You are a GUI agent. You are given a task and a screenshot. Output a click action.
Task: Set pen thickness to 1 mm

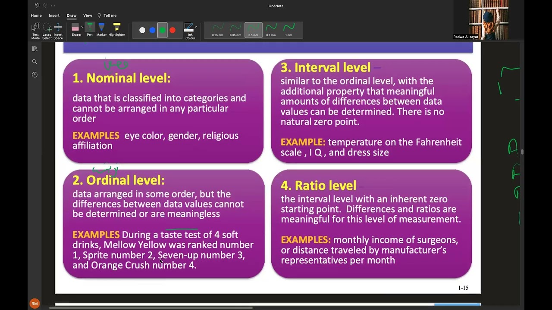pyautogui.click(x=289, y=30)
